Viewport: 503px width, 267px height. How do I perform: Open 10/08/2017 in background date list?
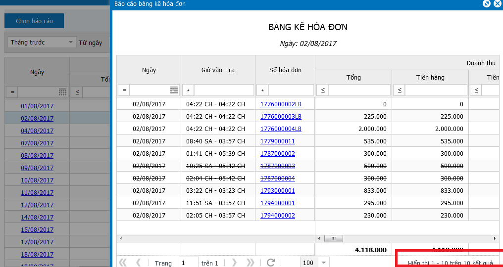pos(37,180)
